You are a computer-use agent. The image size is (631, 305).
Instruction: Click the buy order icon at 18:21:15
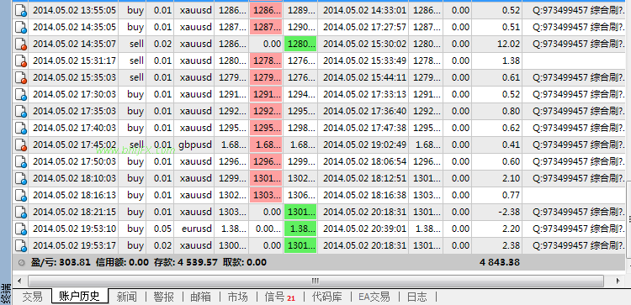pyautogui.click(x=20, y=212)
